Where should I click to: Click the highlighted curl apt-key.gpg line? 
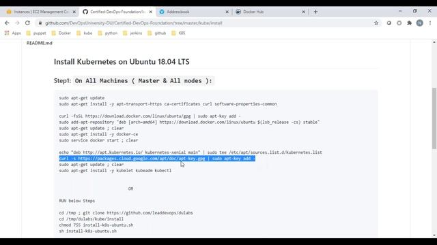pos(157,159)
